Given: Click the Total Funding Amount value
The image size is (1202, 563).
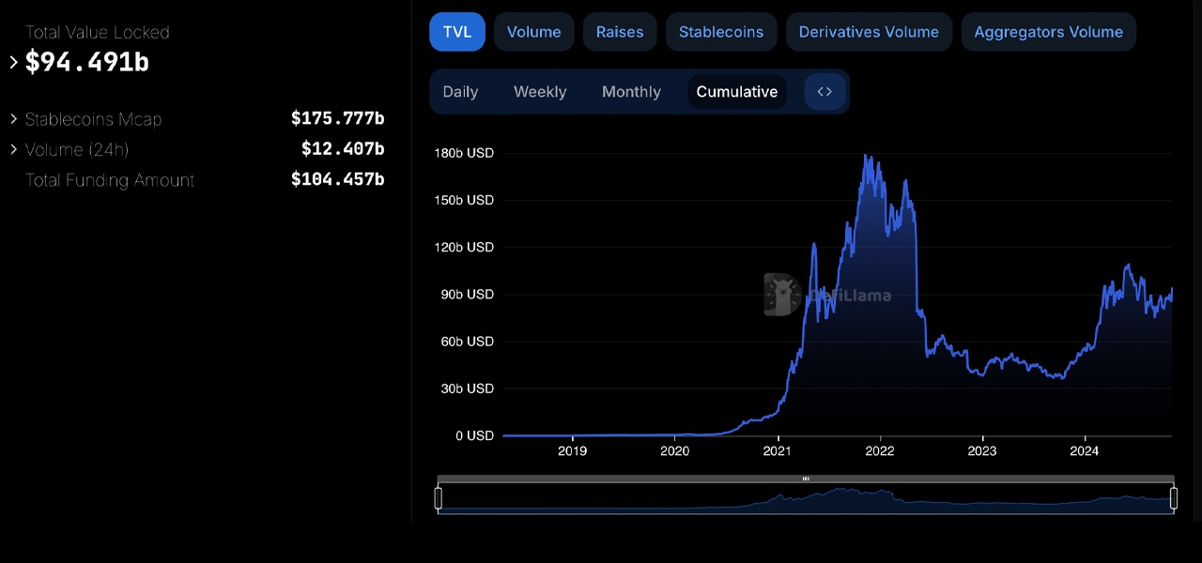Looking at the screenshot, I should tap(337, 179).
